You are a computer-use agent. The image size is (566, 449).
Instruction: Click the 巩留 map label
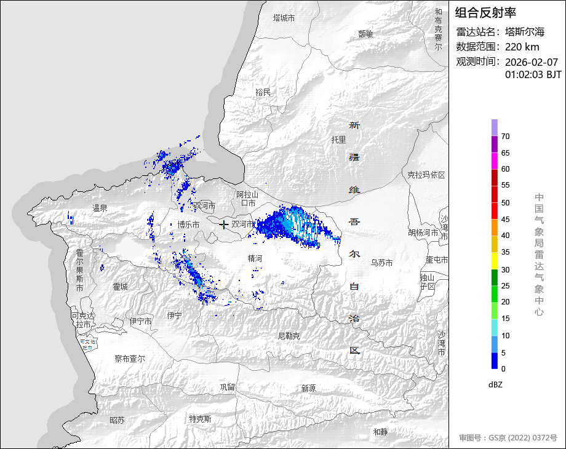pos(228,387)
